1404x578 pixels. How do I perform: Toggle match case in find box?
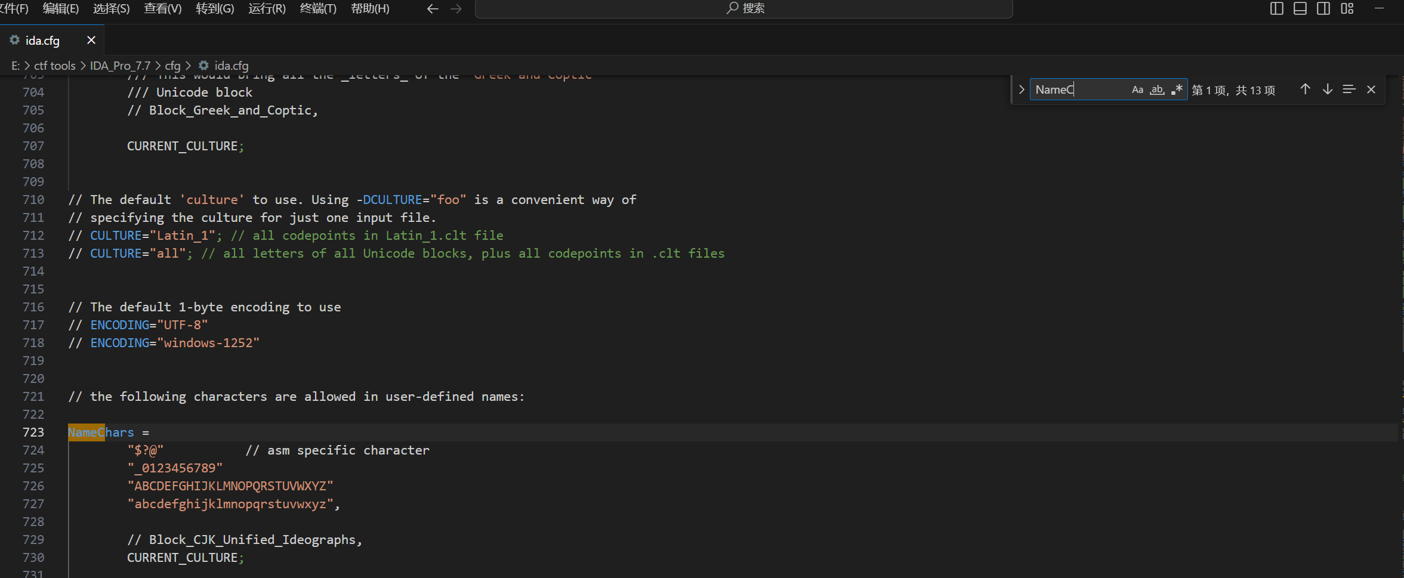(x=1138, y=89)
